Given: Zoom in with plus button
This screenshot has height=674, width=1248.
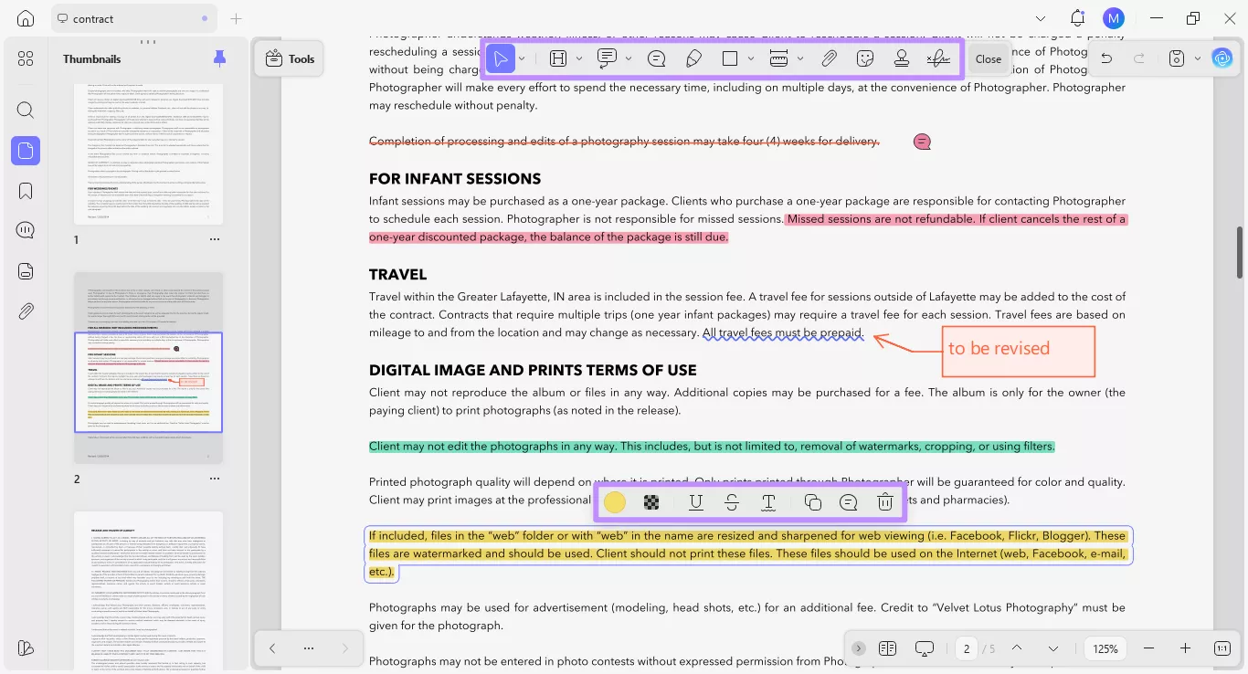Looking at the screenshot, I should pyautogui.click(x=1185, y=648).
